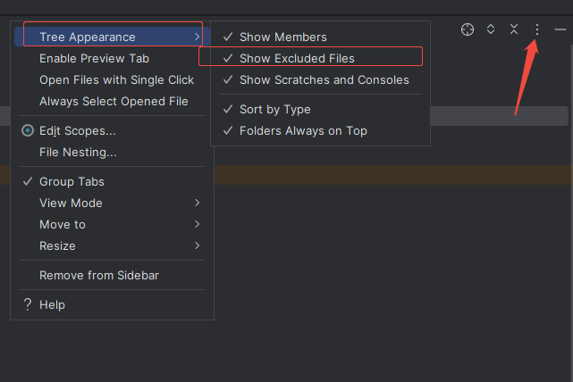Click the Collapse All icon in toolbar
This screenshot has height=382, width=573.
click(x=514, y=29)
